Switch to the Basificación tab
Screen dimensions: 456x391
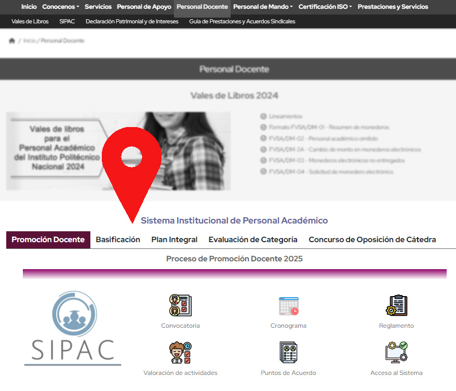click(x=118, y=240)
